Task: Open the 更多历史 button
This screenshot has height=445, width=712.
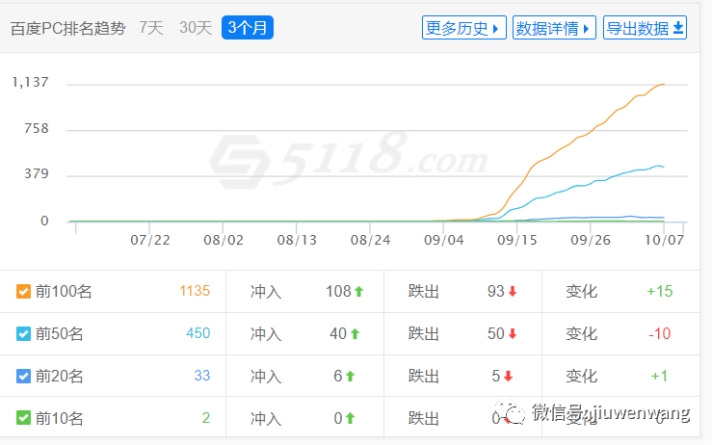Action: [463, 28]
